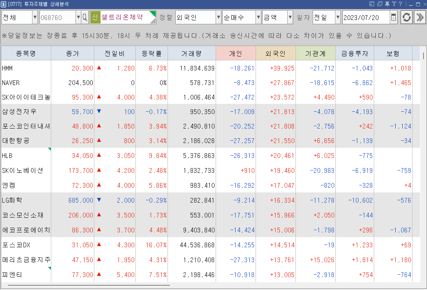
Task: Click the 외국인 column header
Action: click(276, 53)
